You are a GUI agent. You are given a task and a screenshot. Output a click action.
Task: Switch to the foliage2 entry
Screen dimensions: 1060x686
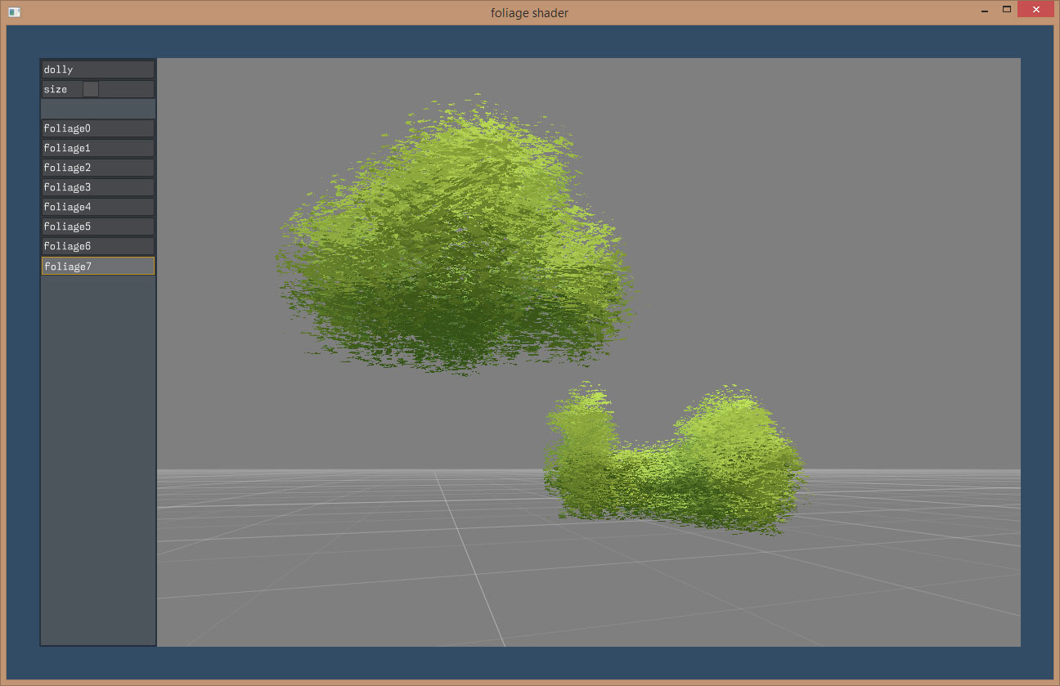(x=98, y=168)
